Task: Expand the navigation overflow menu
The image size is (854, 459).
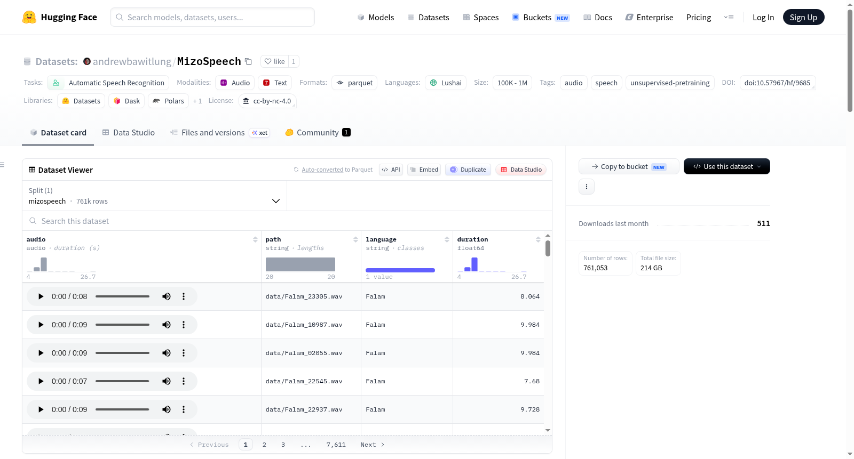Action: [729, 17]
